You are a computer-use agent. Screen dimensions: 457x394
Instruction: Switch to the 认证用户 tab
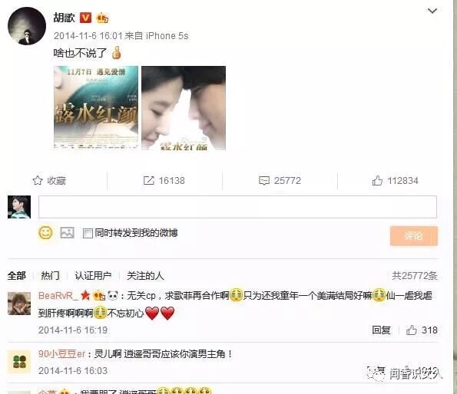click(93, 275)
